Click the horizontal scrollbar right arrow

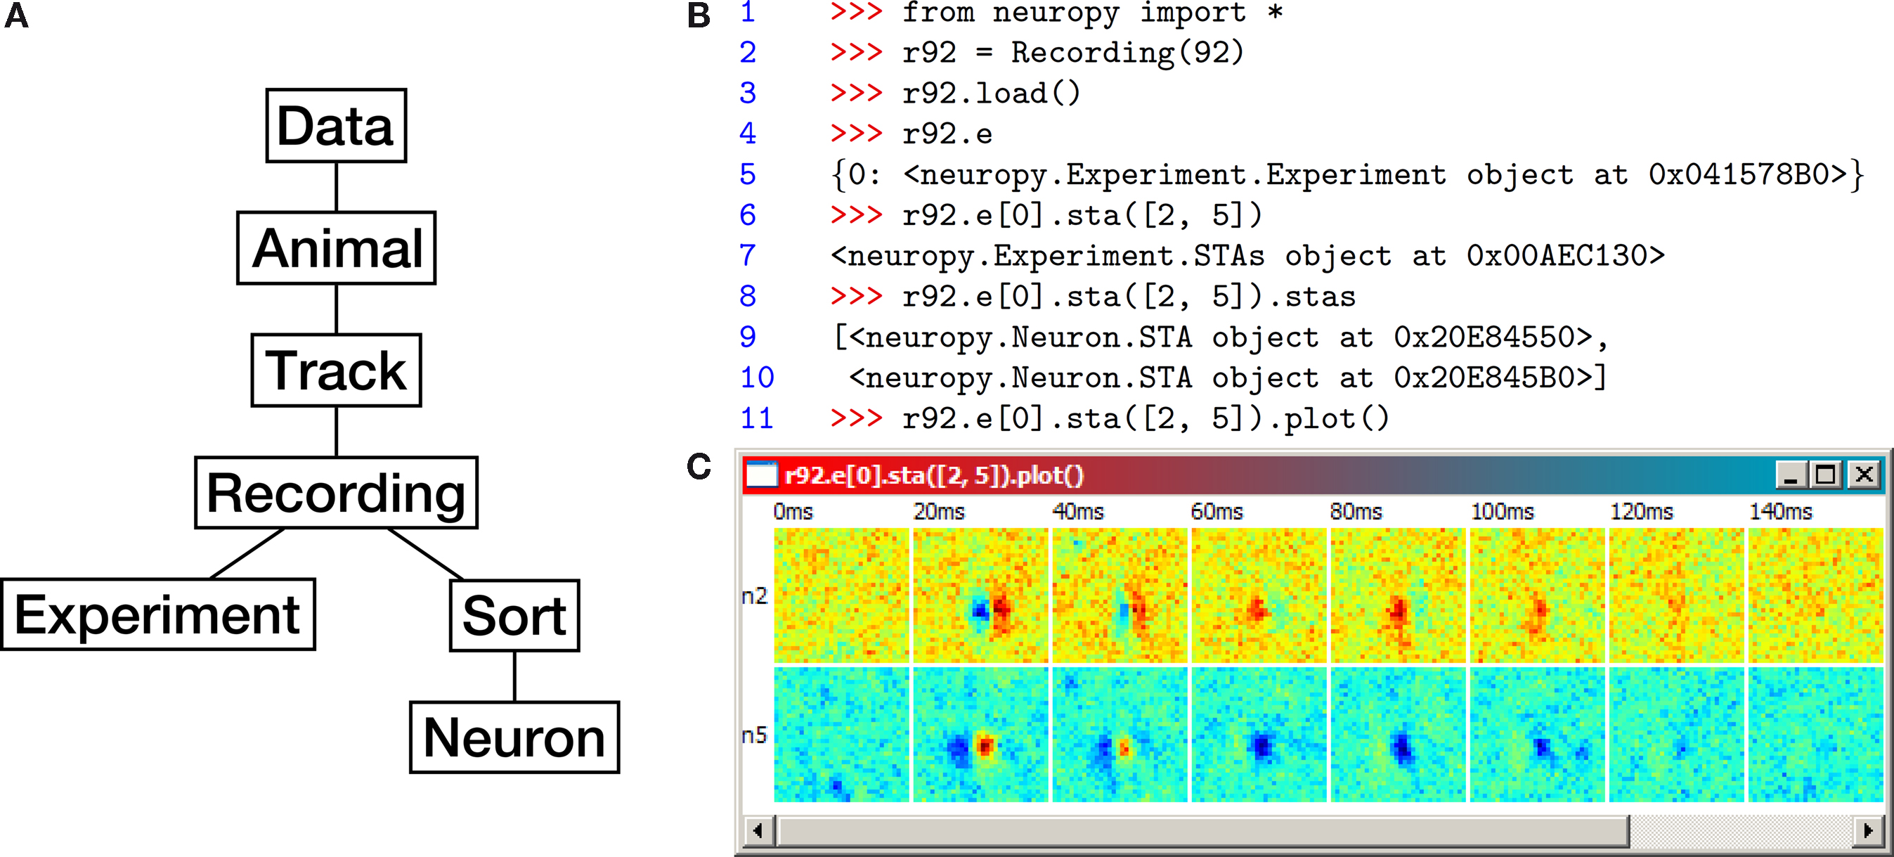[1868, 832]
